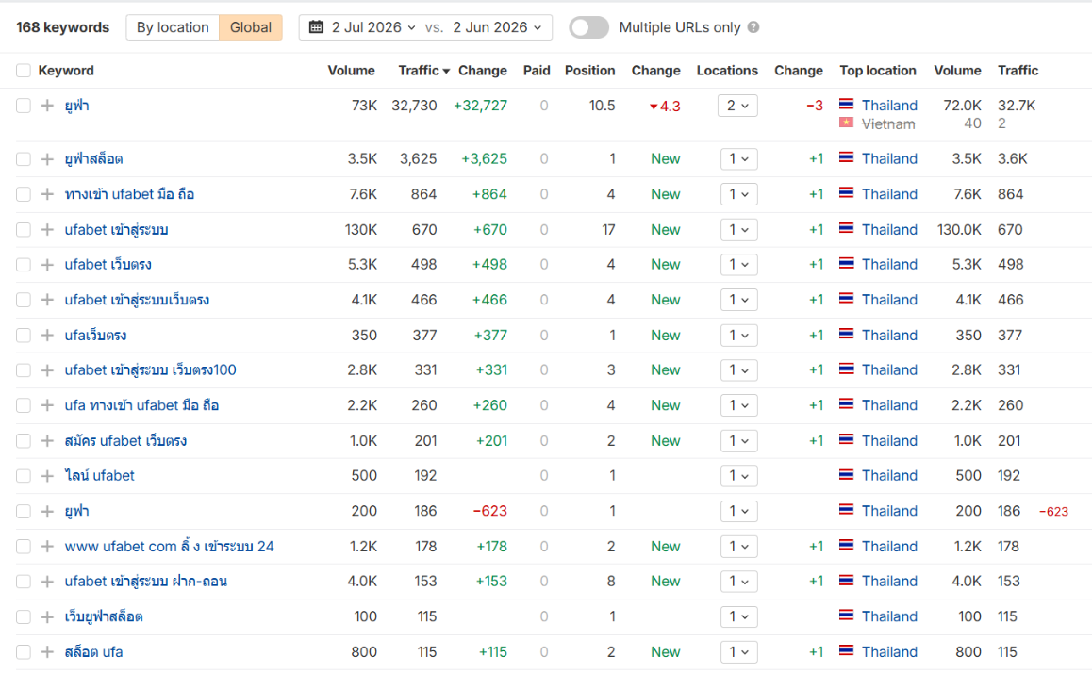Sort by the first Volume column header
1092x673 pixels.
[351, 71]
